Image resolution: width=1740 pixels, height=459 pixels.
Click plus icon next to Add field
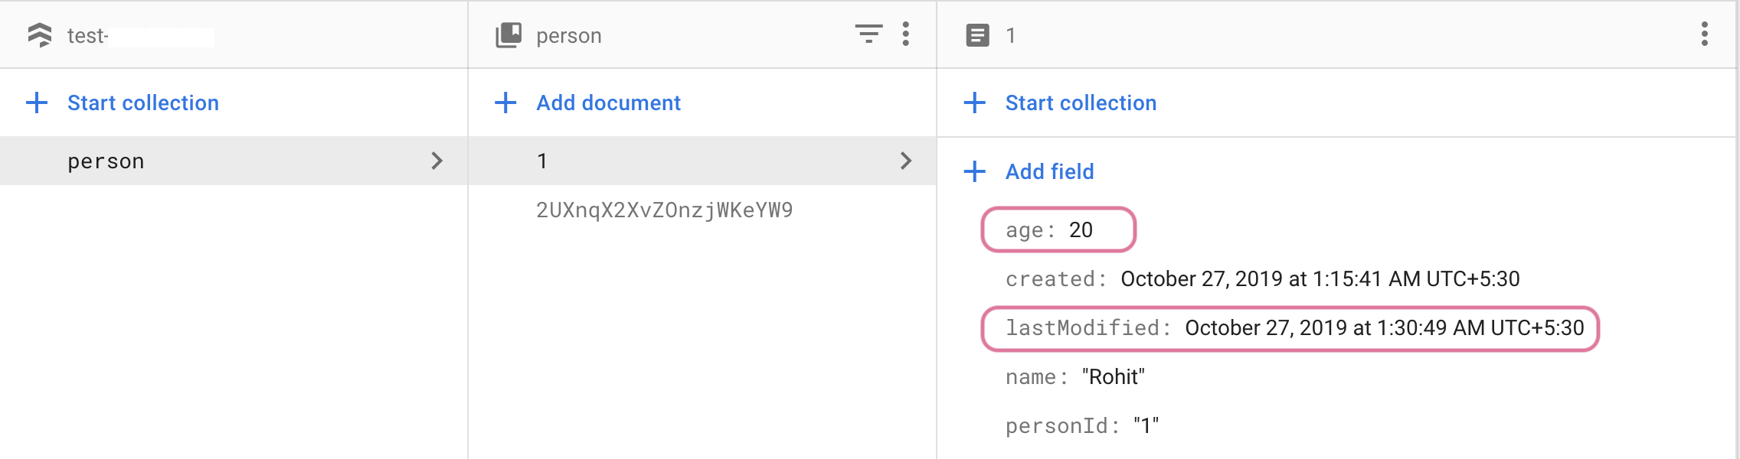pos(974,171)
